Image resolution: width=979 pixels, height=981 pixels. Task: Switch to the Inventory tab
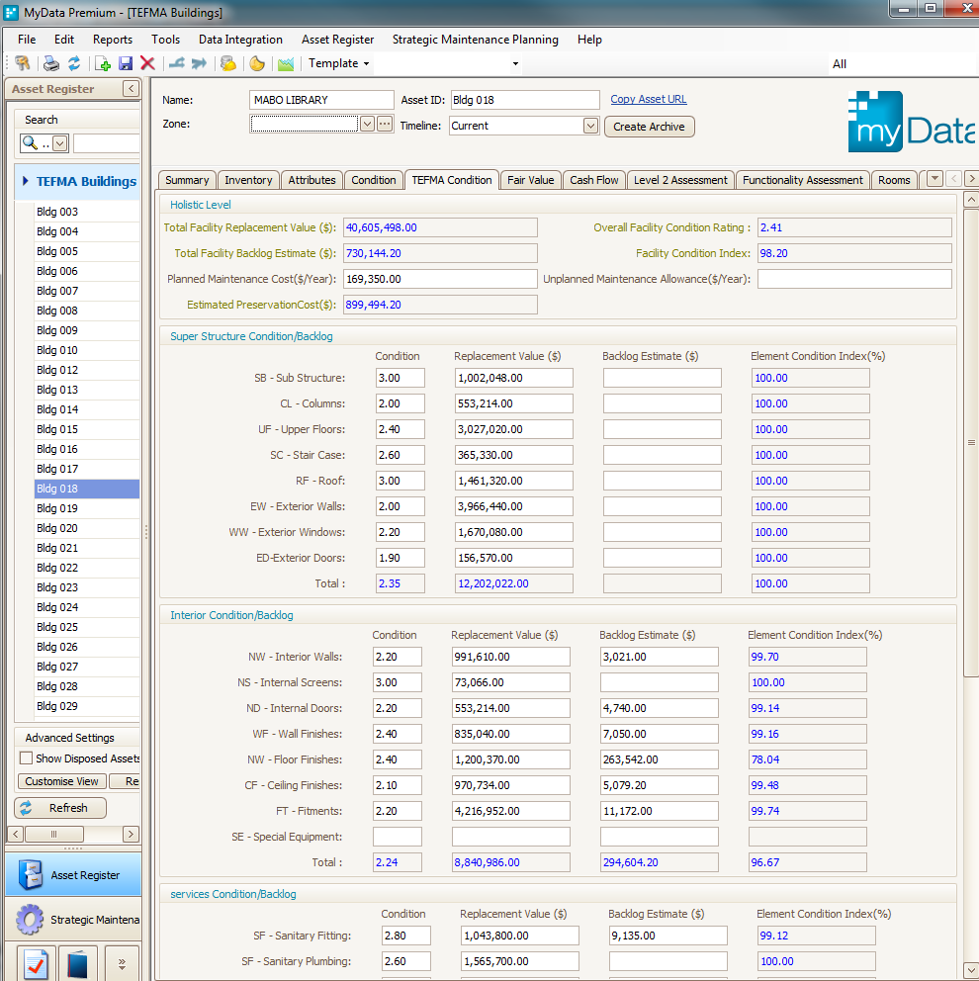point(248,180)
